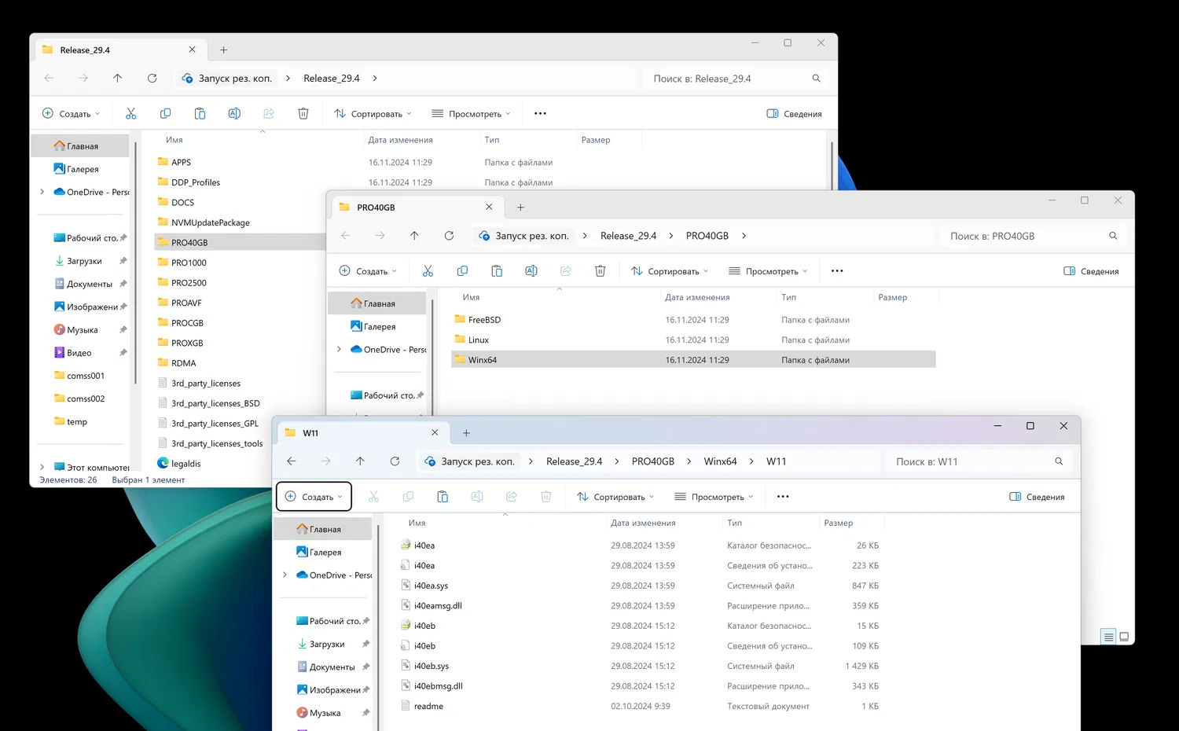Switch to large icons view in PRO40GB window
The height and width of the screenshot is (731, 1179).
(x=1124, y=637)
